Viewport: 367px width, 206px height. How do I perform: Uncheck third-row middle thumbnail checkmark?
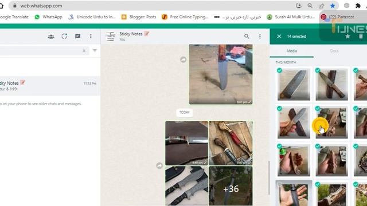click(318, 146)
